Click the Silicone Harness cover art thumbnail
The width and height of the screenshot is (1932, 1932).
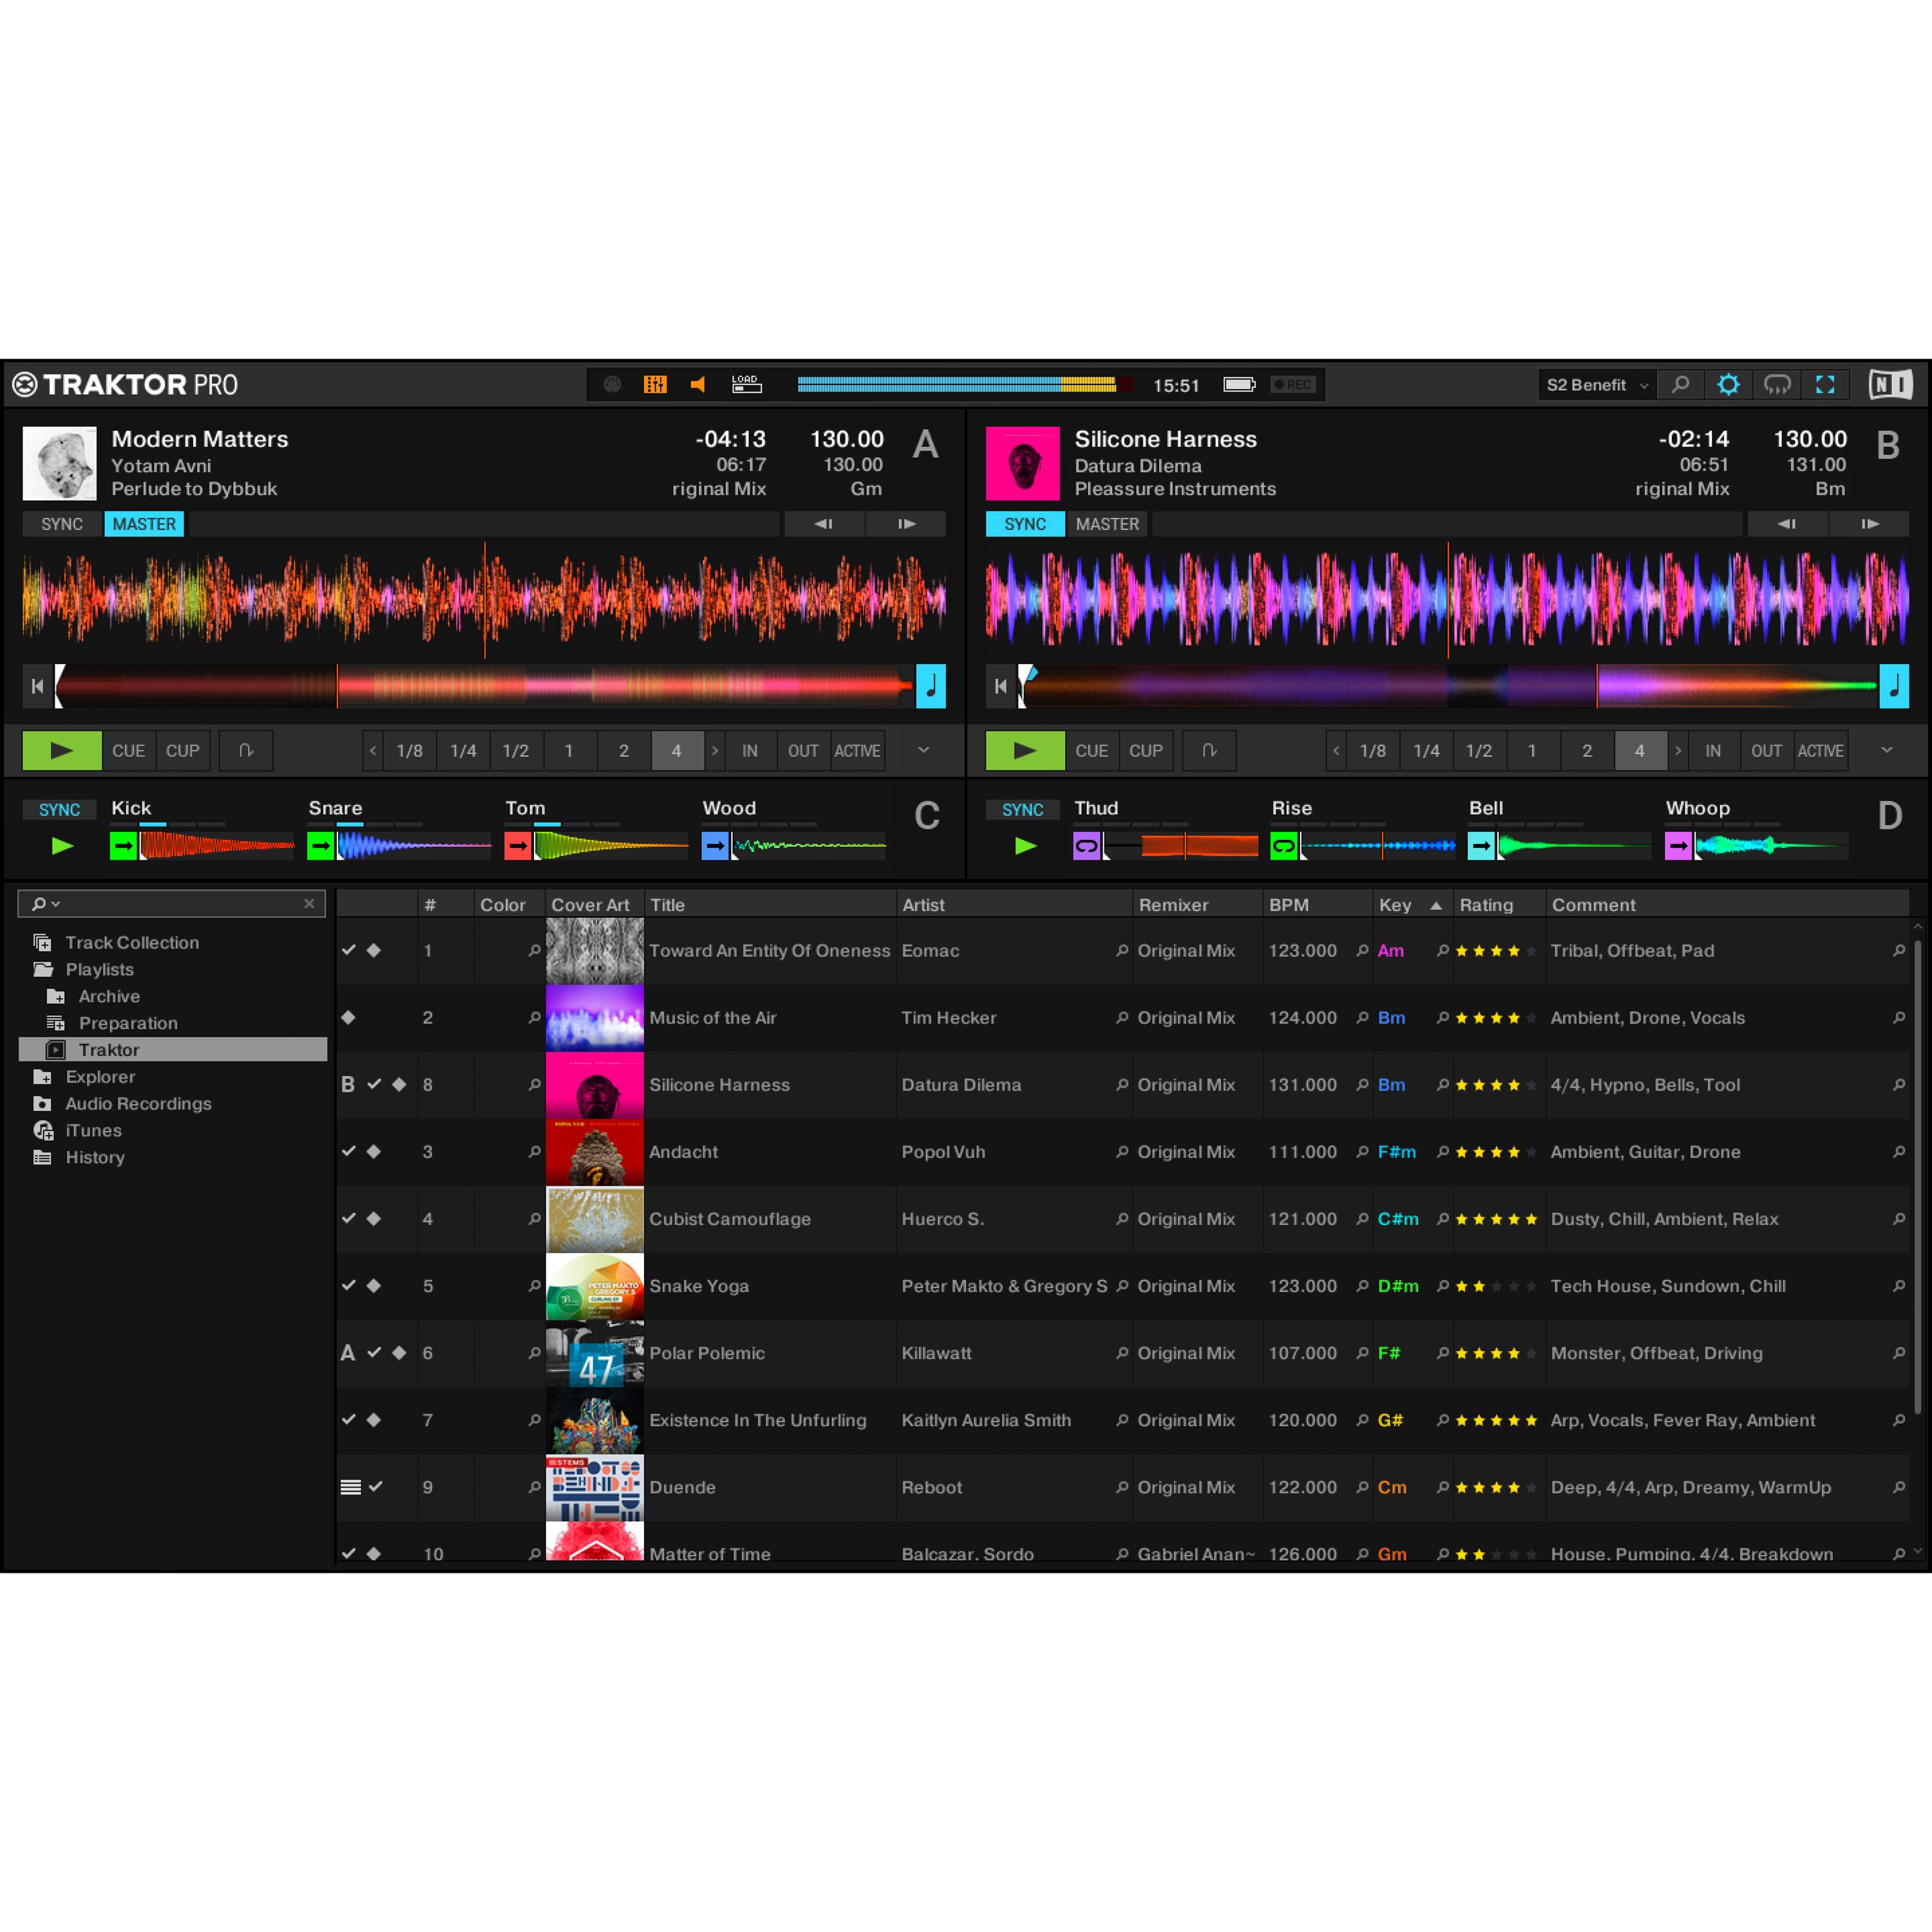594,1085
